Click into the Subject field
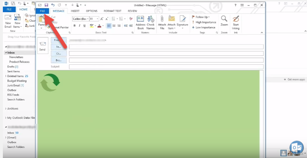The width and height of the screenshot is (307, 158). [x=166, y=67]
